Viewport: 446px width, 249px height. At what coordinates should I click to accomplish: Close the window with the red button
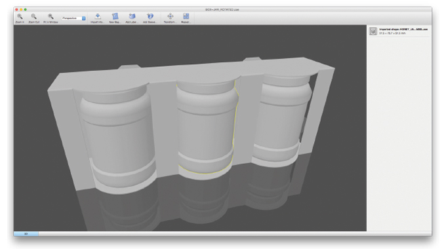pyautogui.click(x=16, y=10)
